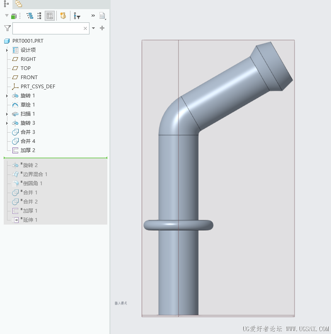The width and height of the screenshot is (331, 334).
Task: Click the TOP plane parallelogram icon
Action: pos(15,68)
